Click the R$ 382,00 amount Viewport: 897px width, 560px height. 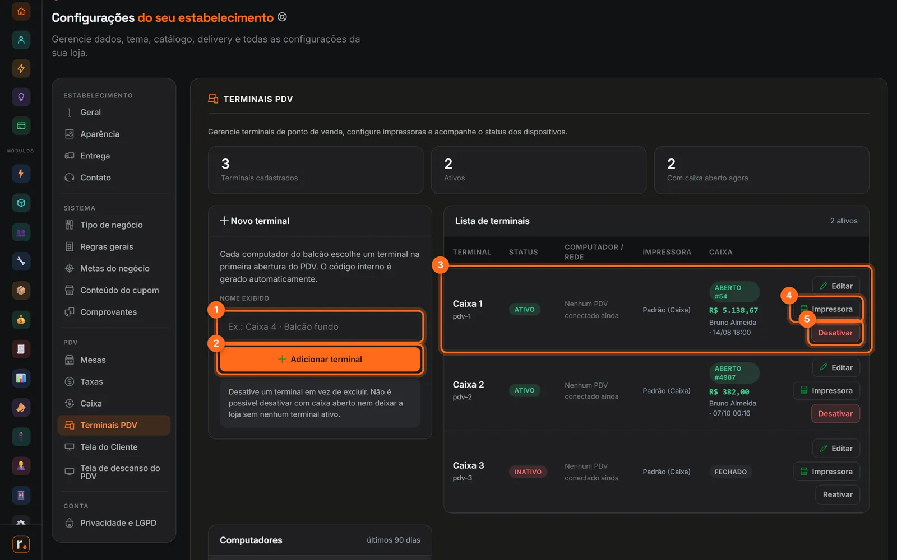729,392
